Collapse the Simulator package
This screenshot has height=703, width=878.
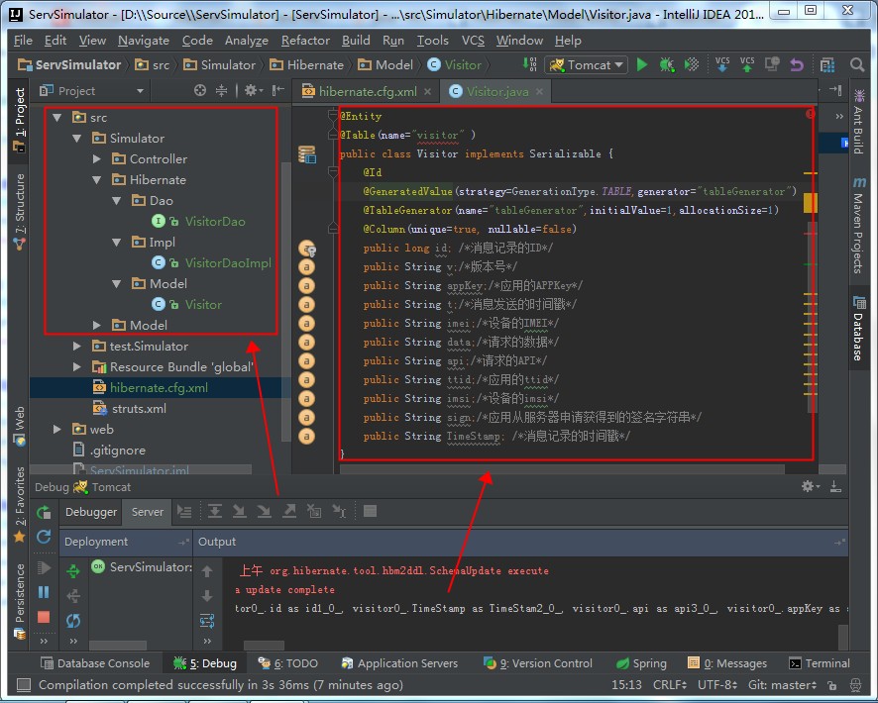coord(77,139)
